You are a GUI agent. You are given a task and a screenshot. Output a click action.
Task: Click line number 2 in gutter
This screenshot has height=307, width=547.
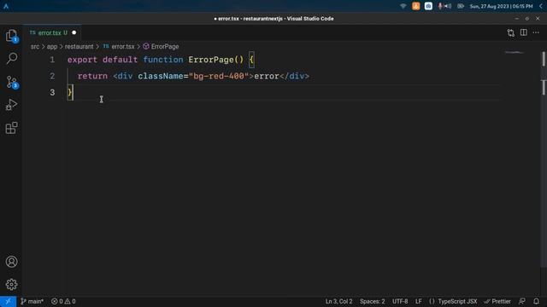[x=52, y=76]
